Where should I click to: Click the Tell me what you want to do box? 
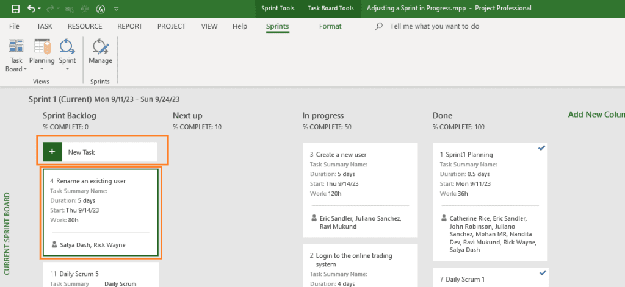[435, 26]
